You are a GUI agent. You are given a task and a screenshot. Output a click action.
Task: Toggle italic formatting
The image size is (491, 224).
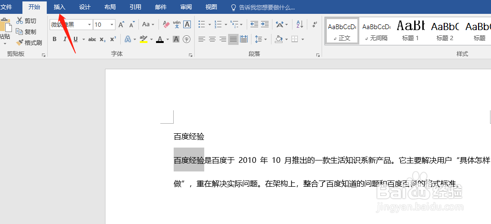point(65,39)
